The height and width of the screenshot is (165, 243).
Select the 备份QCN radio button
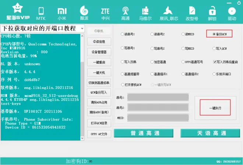click(214, 34)
